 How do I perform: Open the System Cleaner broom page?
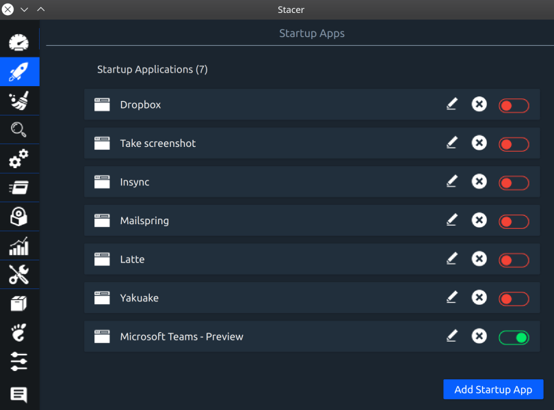(19, 100)
